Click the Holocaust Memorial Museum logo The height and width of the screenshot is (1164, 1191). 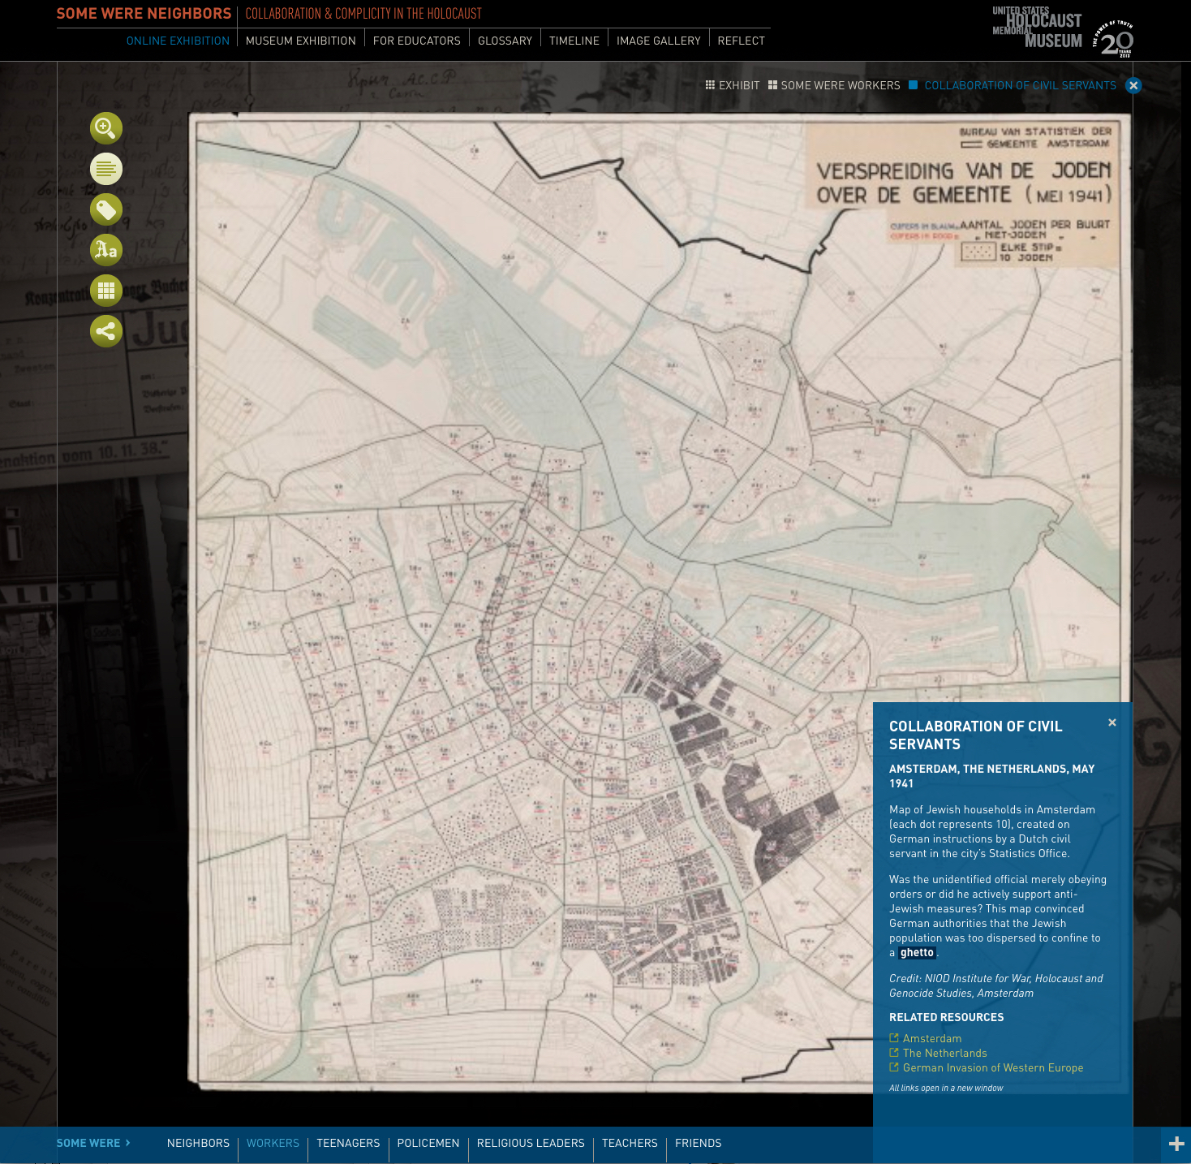point(1061,31)
